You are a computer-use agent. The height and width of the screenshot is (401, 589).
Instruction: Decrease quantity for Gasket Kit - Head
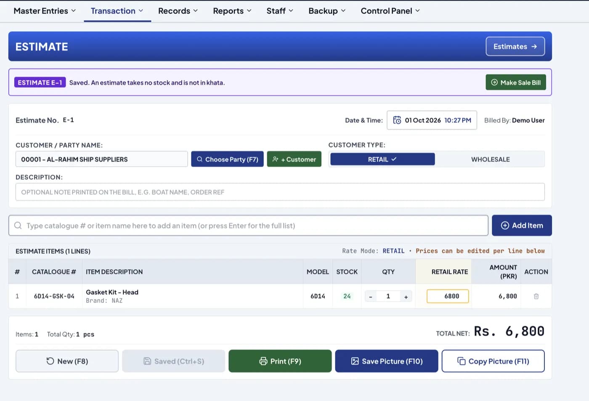pyautogui.click(x=371, y=297)
